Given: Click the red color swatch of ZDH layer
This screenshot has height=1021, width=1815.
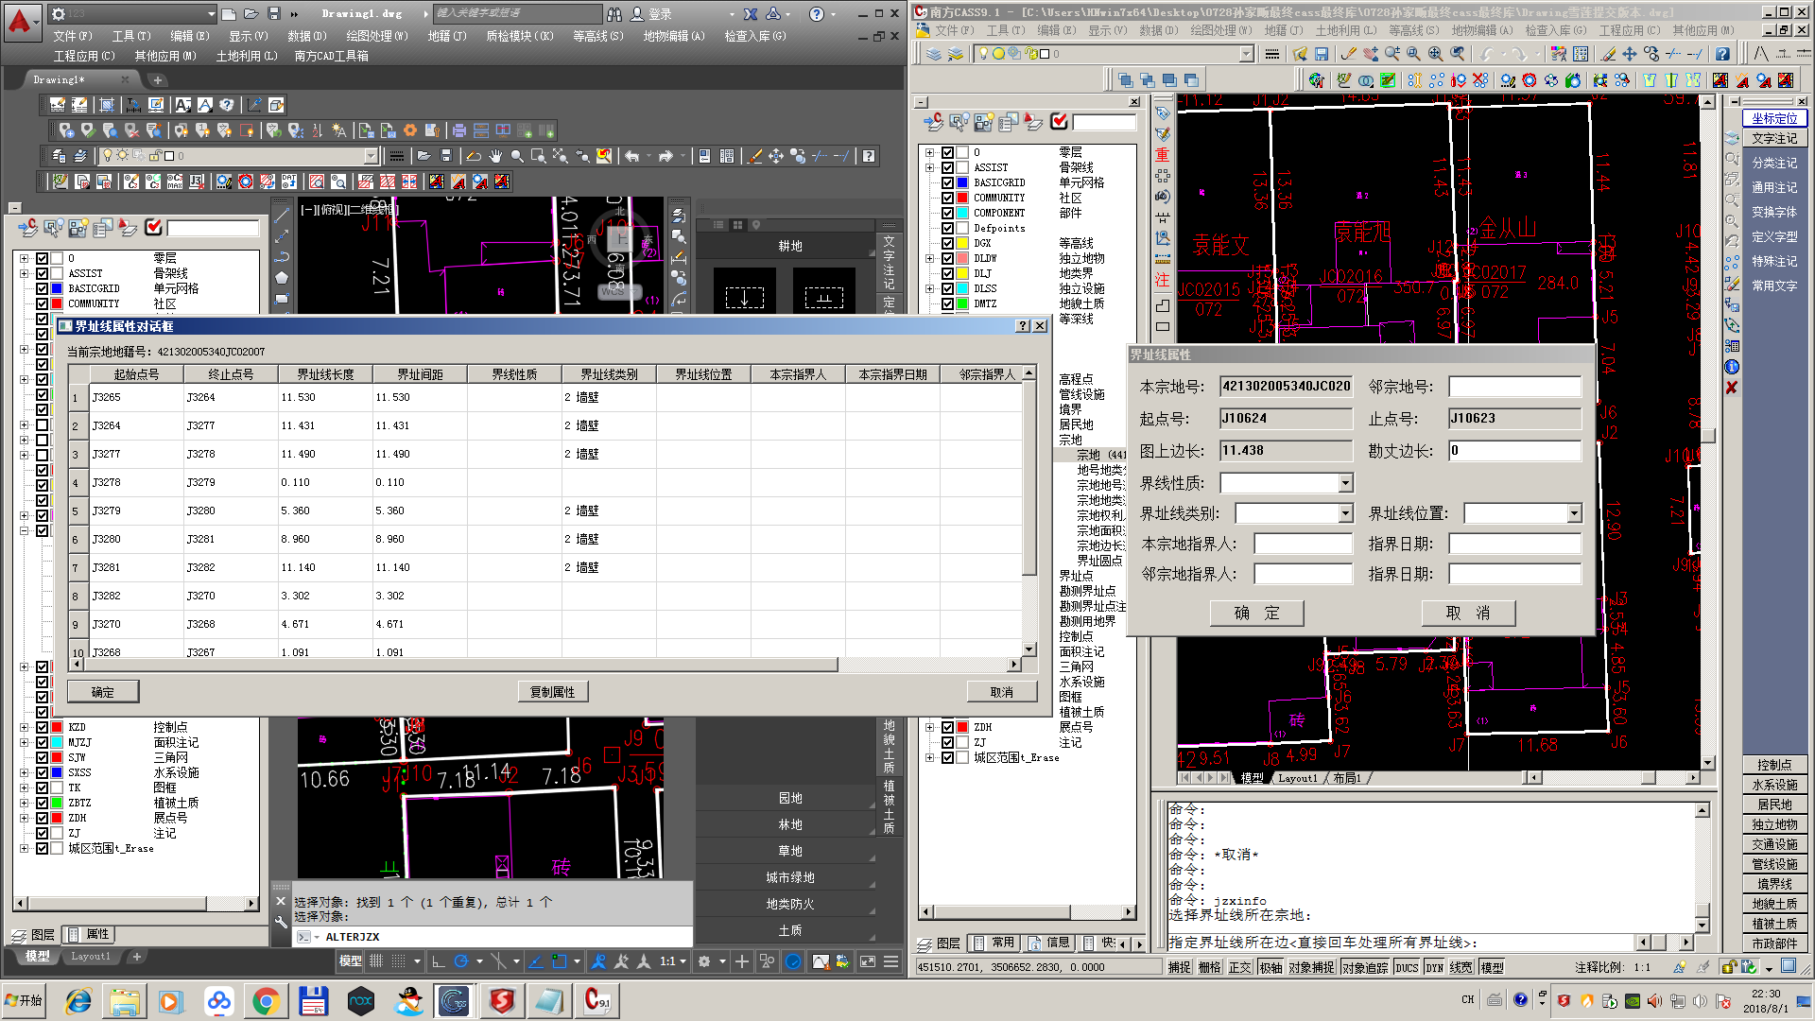Looking at the screenshot, I should tap(58, 818).
